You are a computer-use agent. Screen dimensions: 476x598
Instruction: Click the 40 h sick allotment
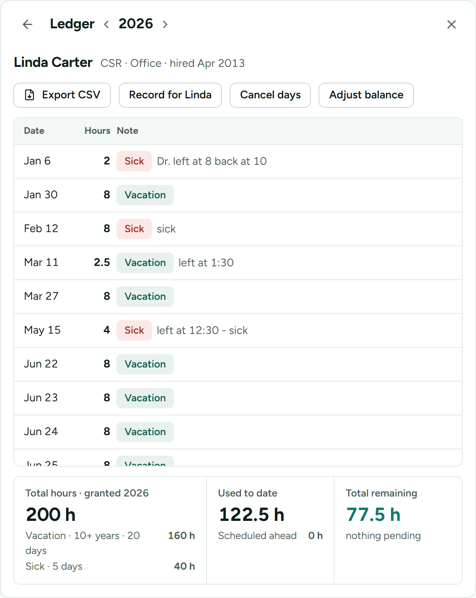184,567
